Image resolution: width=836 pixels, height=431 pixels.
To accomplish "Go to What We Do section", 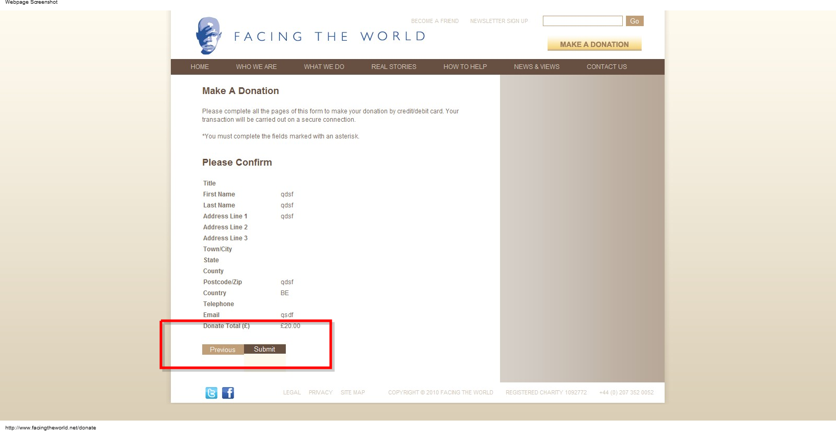I will 324,67.
